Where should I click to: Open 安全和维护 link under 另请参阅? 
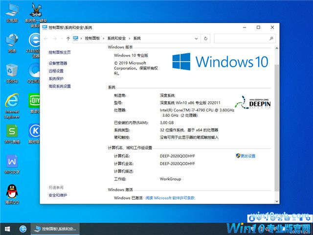pyautogui.click(x=58, y=195)
